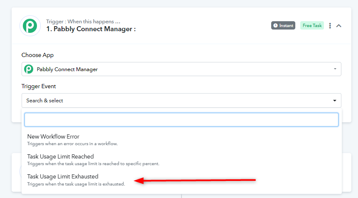
Task: Click the Pabbly logo in trigger header
Action: [30, 26]
